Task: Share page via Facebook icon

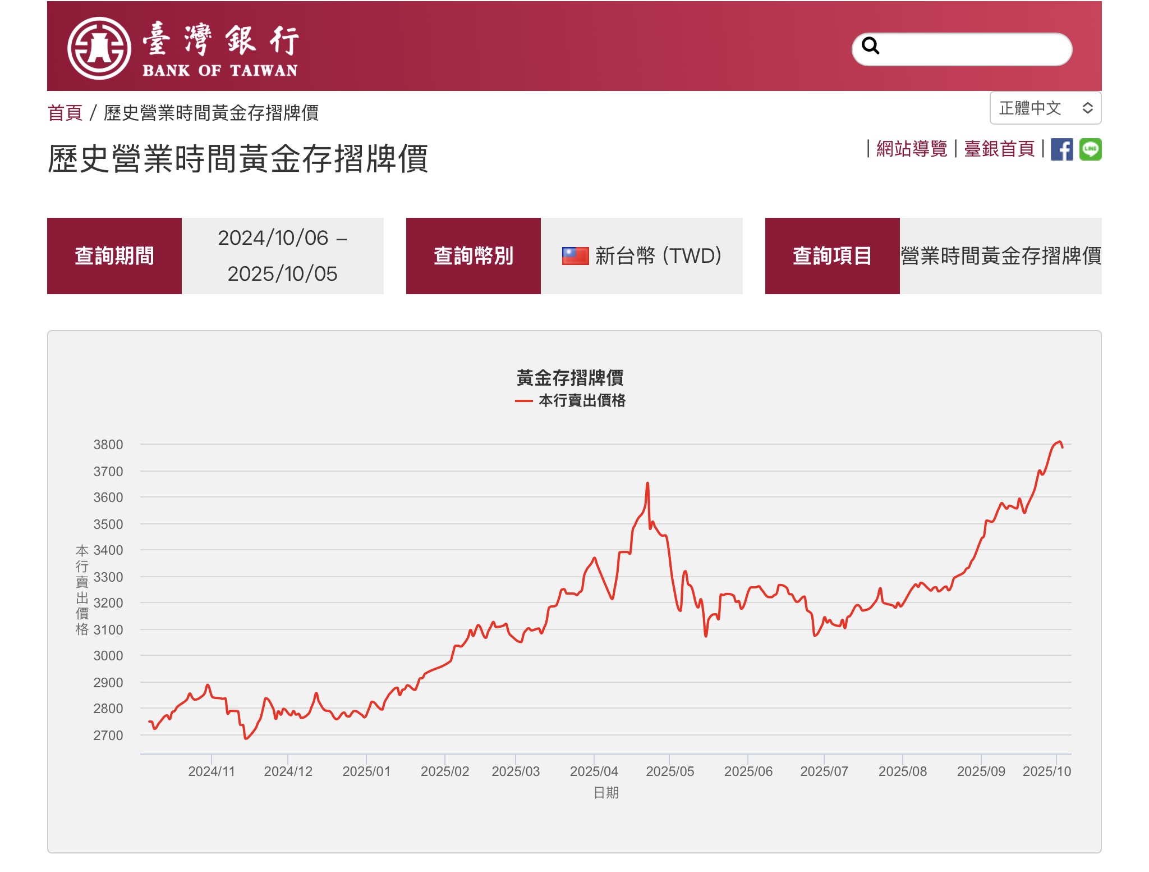Action: click(x=1061, y=149)
